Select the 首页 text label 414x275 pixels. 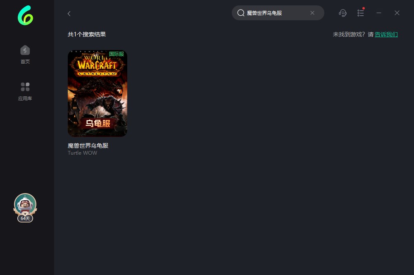coord(25,62)
